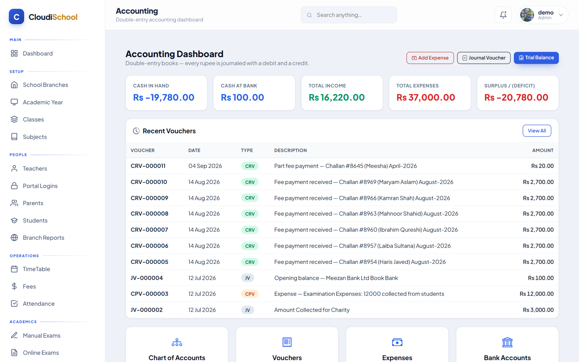Click the Fees dollar icon
579x362 pixels.
point(14,286)
